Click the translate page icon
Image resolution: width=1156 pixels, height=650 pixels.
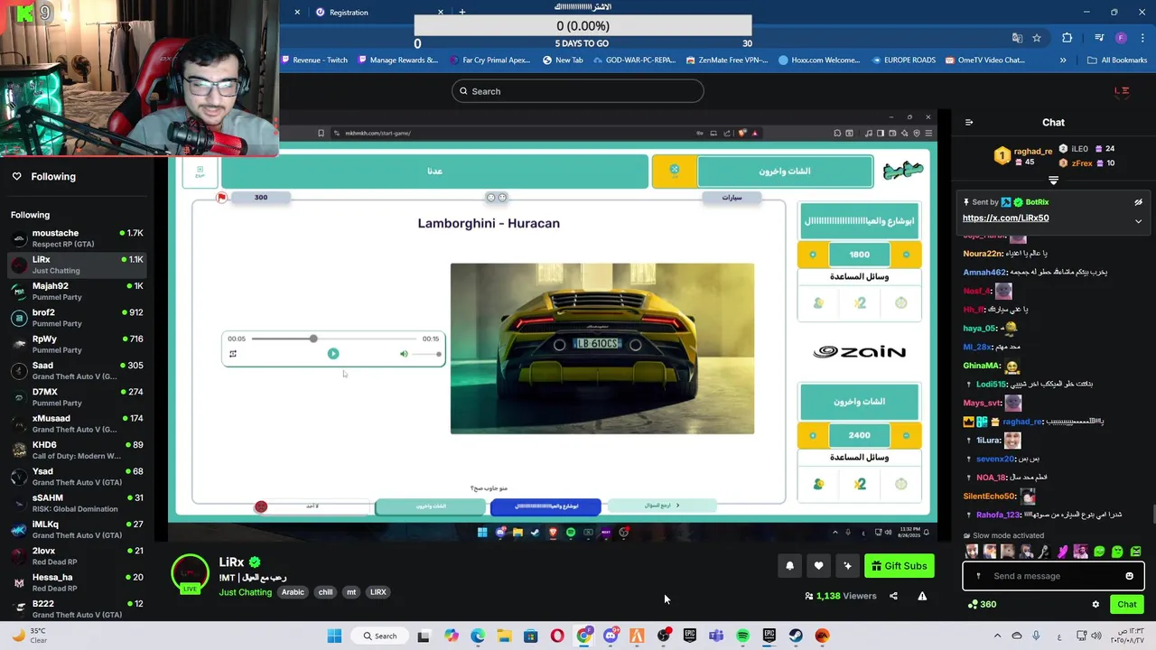pos(1017,38)
